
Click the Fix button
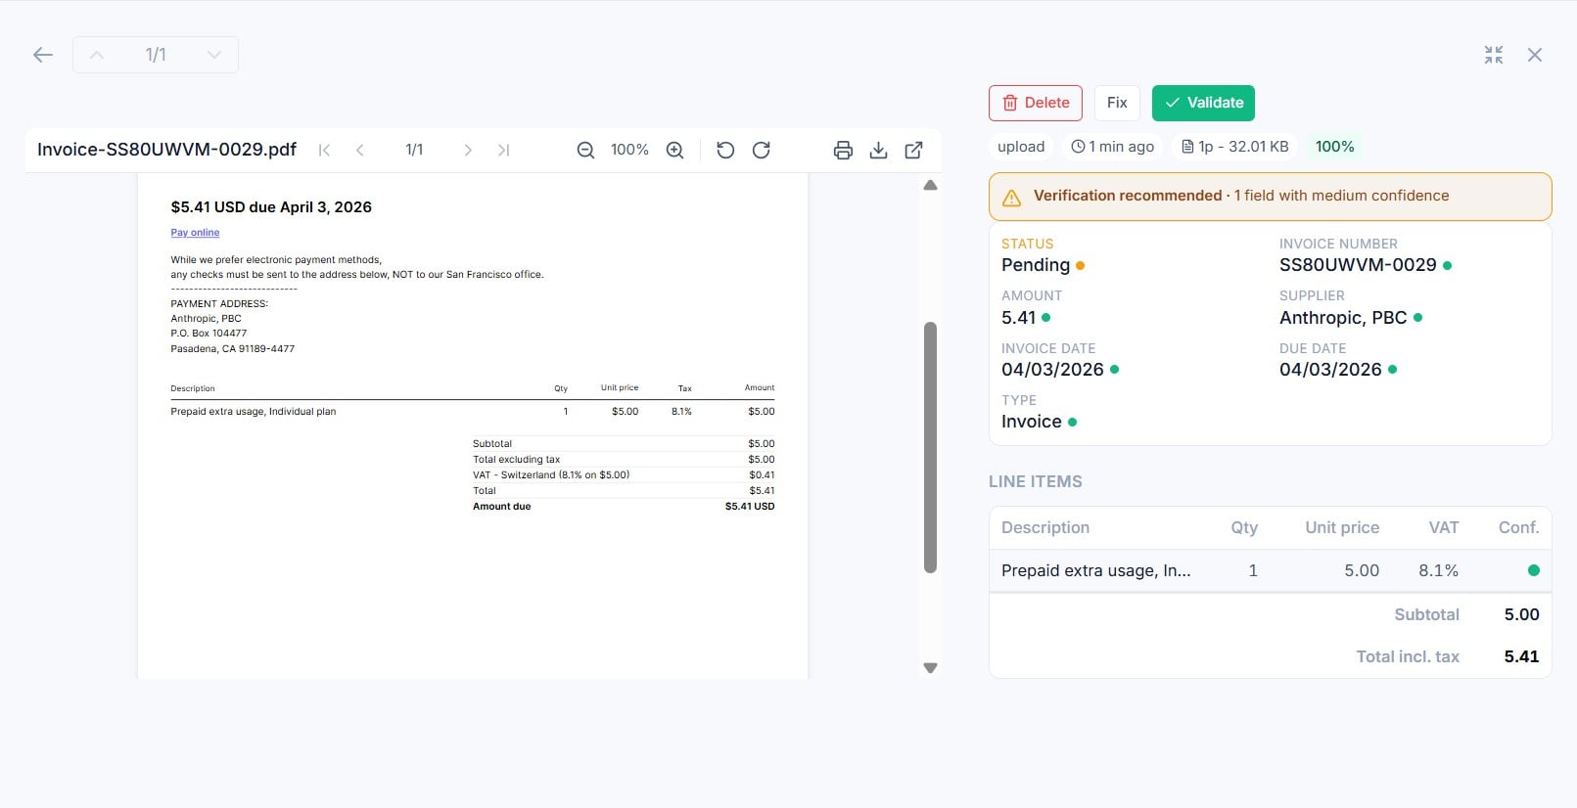click(x=1117, y=103)
